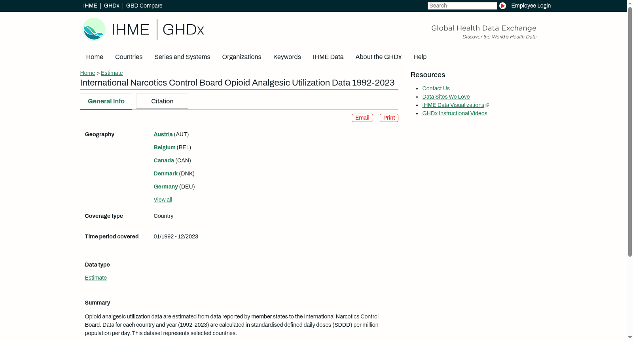The image size is (633, 341).
Task: Go to the Home menu item
Action: click(95, 57)
